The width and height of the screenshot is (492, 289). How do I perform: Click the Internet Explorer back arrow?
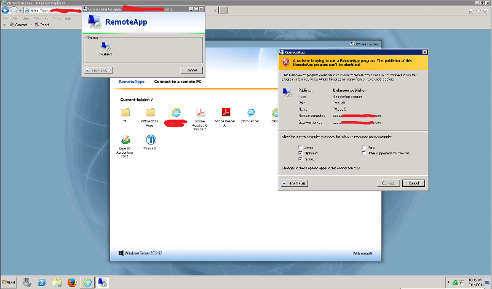pyautogui.click(x=6, y=10)
